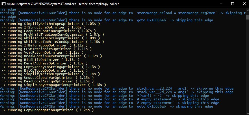Viewport: 249px width, 115px height.
Task: Click the running CopyPropagationOptimizer ( 1.24s ) line
Action: point(47,110)
